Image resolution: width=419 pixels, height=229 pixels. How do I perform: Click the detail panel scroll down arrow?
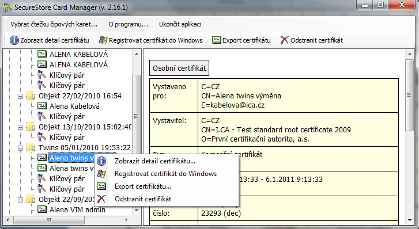[x=410, y=220]
